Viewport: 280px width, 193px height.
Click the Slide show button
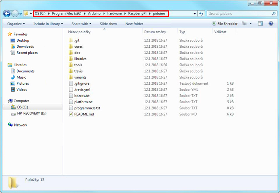[x=108, y=24]
